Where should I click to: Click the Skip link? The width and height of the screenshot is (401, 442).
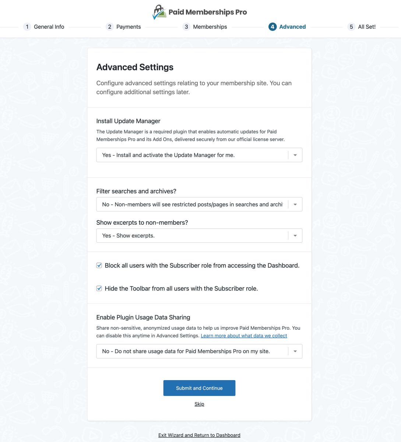[x=199, y=404]
